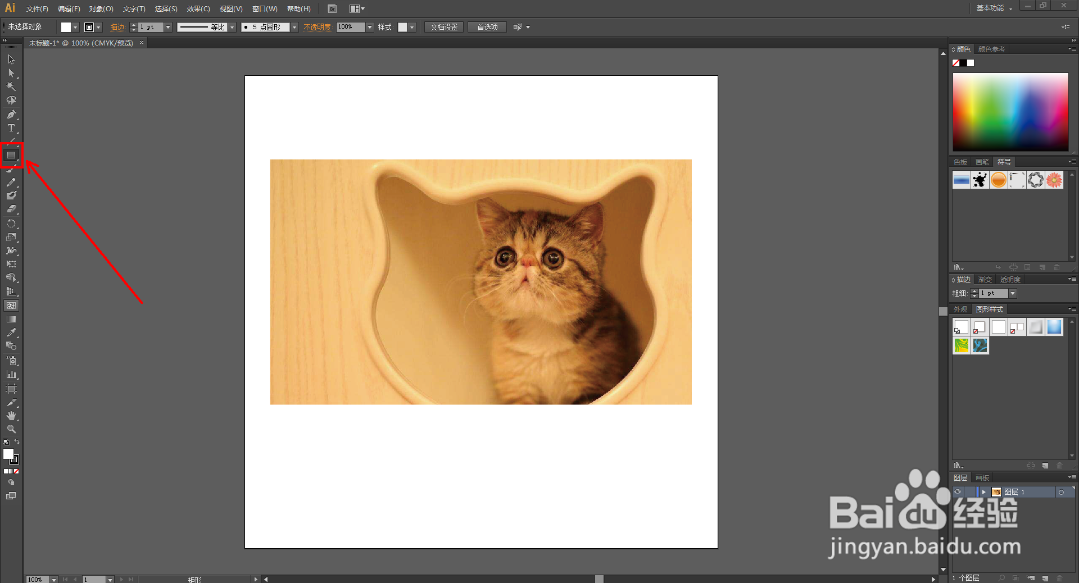Reset to default fill and stroke

(6, 442)
